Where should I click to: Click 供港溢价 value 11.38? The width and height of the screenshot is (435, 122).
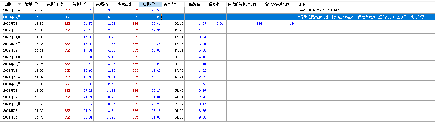(x=105, y=91)
